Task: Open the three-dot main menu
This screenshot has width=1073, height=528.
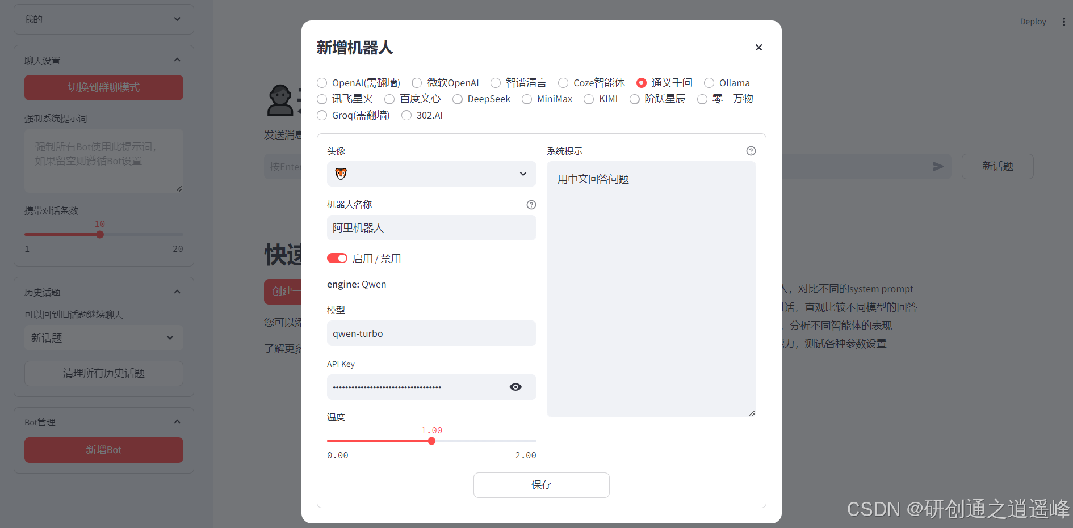Action: click(x=1063, y=22)
